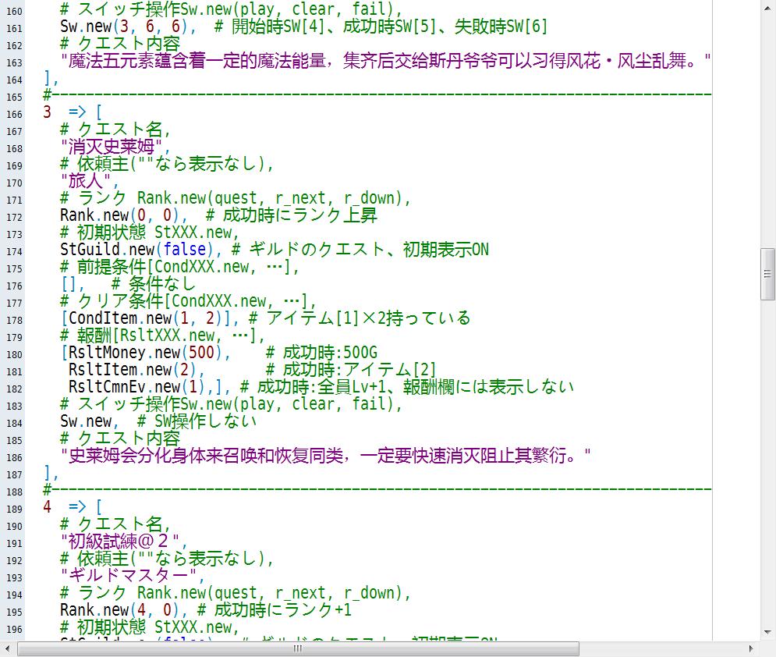Click the horizontal scrollbar left arrow
The width and height of the screenshot is (776, 657).
pyautogui.click(x=8, y=648)
